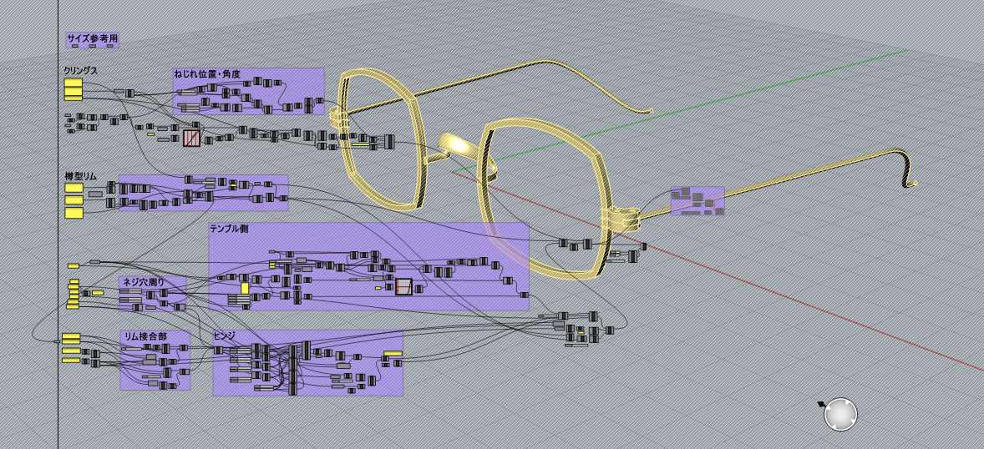Screen dimensions: 984x449
Task: Open the graph mapper inside テンプル側 group
Action: tap(403, 287)
